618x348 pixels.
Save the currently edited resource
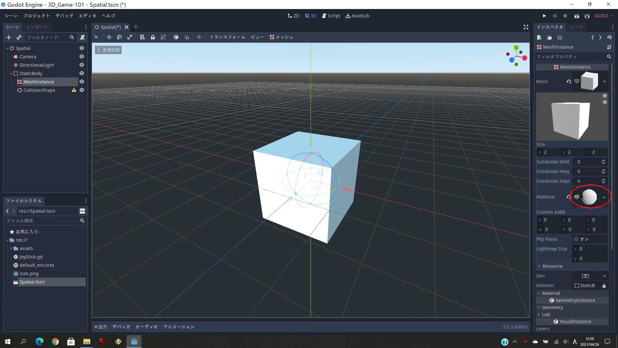point(560,37)
